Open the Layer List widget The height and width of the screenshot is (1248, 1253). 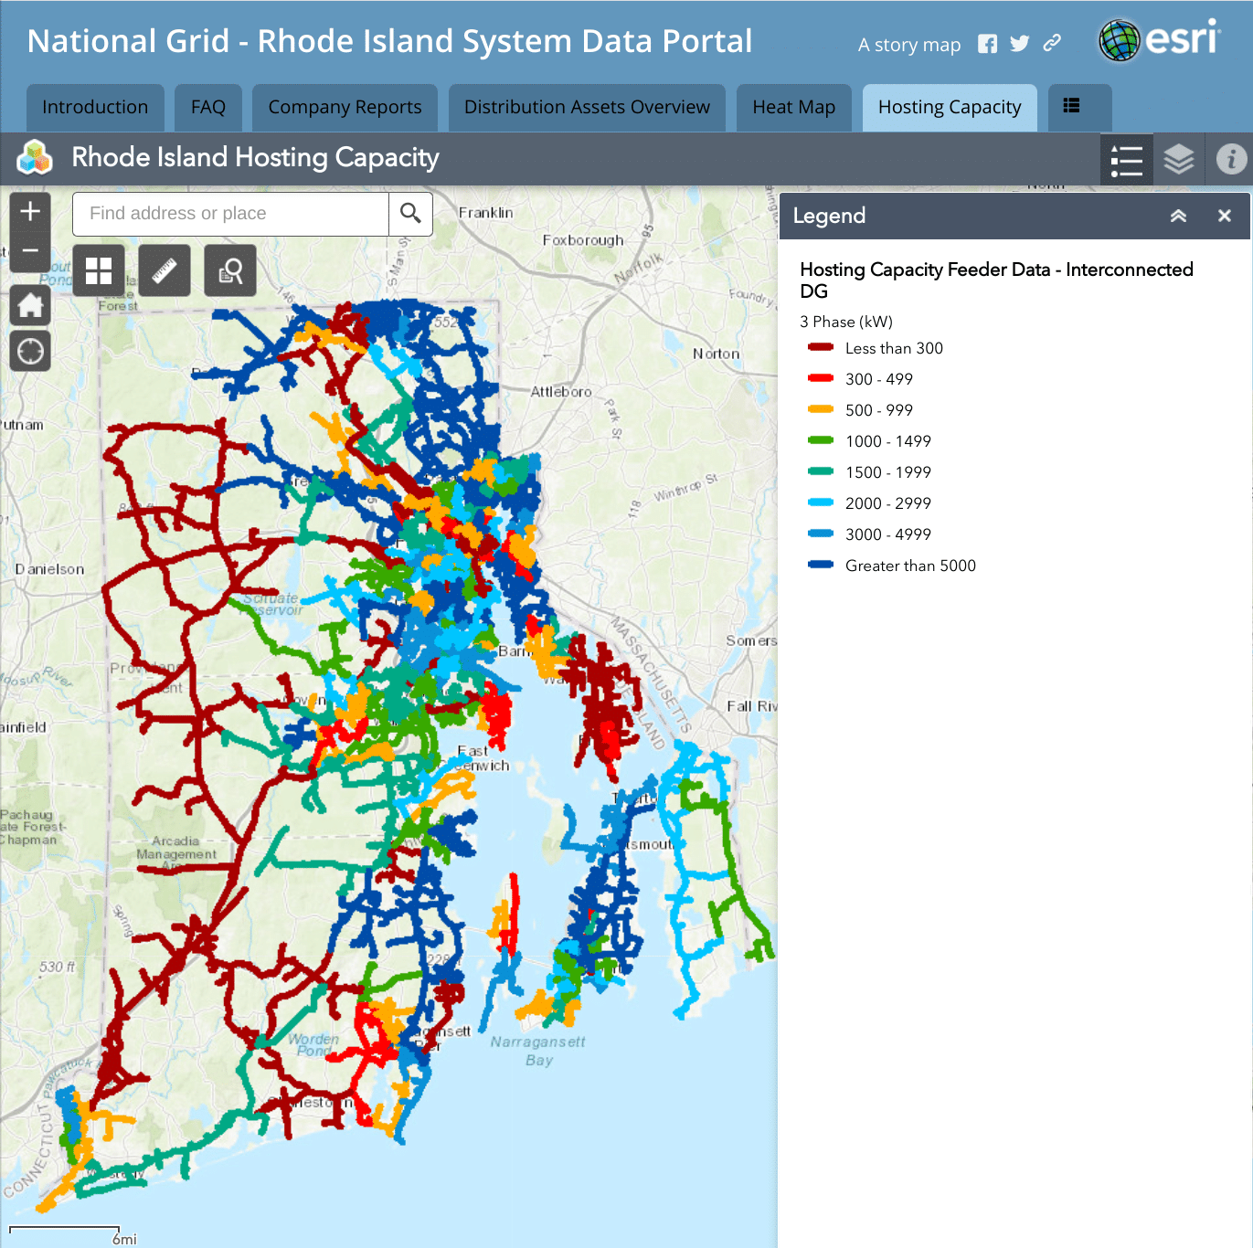click(1179, 160)
